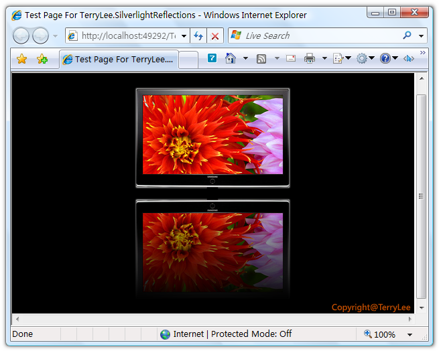Viewport: 439px width, 351px height.
Task: Open the Page menu icon
Action: (342, 58)
